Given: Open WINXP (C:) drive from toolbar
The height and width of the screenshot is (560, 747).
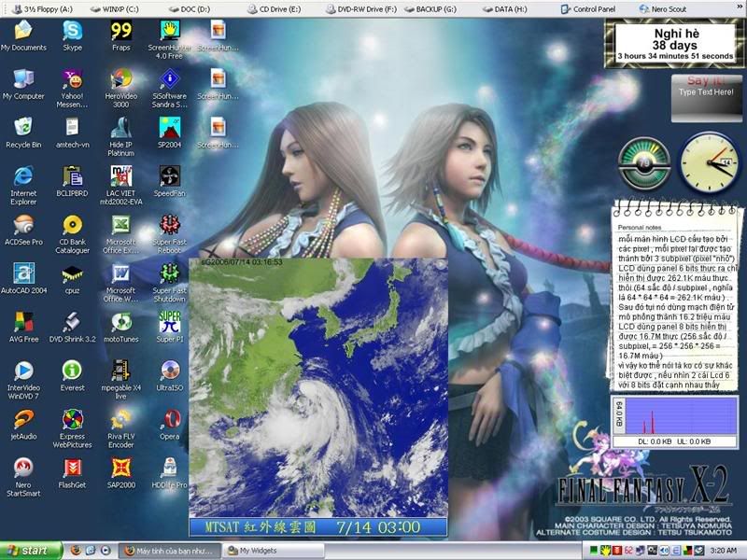Looking at the screenshot, I should point(114,8).
